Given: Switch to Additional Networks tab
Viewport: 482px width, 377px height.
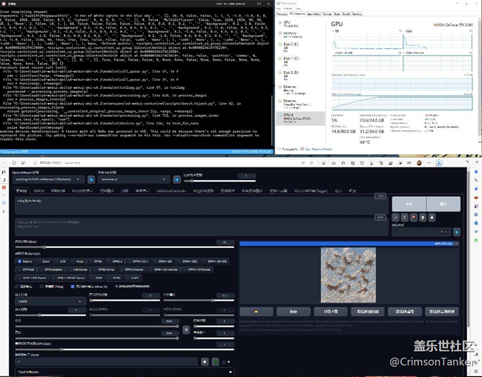Looking at the screenshot, I should coord(171,190).
